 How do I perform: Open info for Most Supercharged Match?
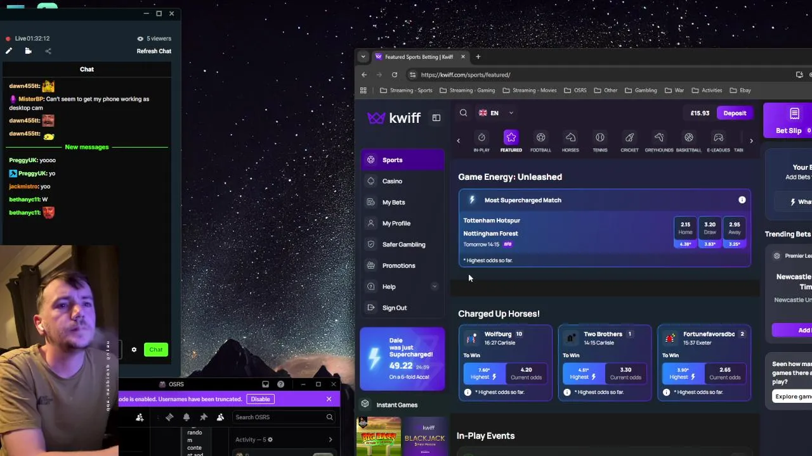(742, 200)
